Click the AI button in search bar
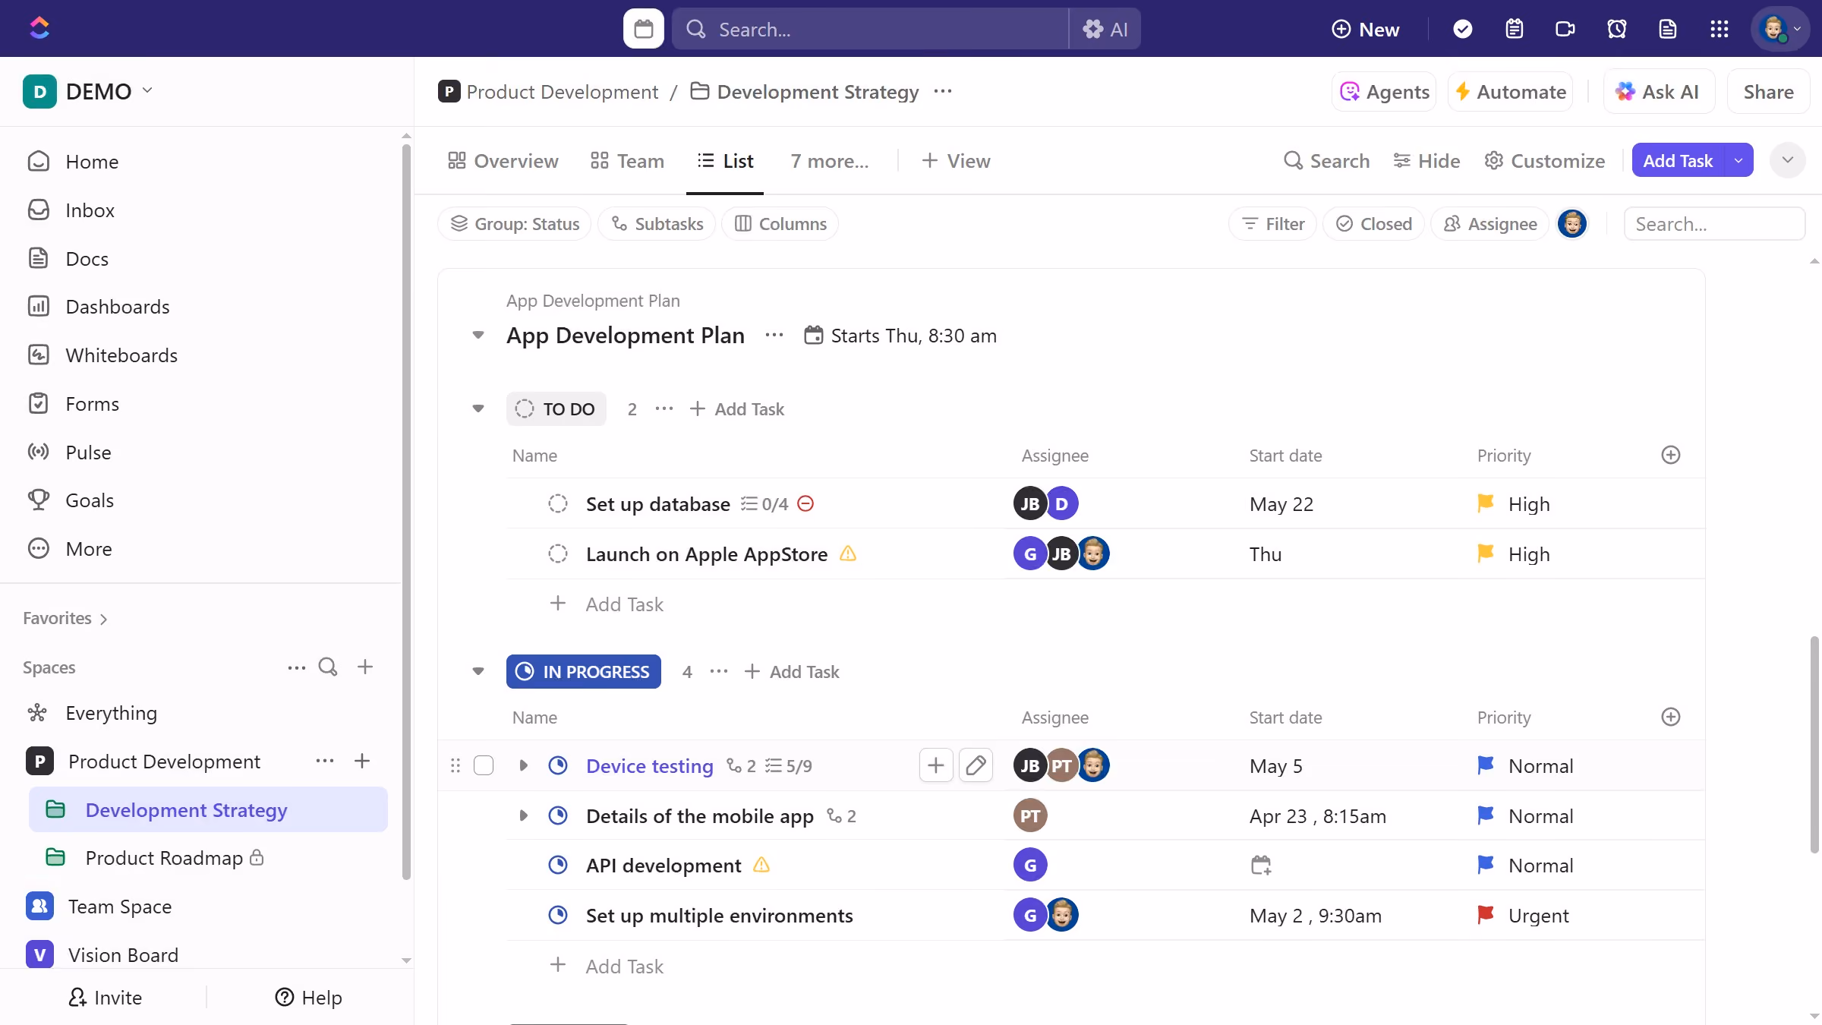This screenshot has width=1822, height=1025. point(1105,29)
